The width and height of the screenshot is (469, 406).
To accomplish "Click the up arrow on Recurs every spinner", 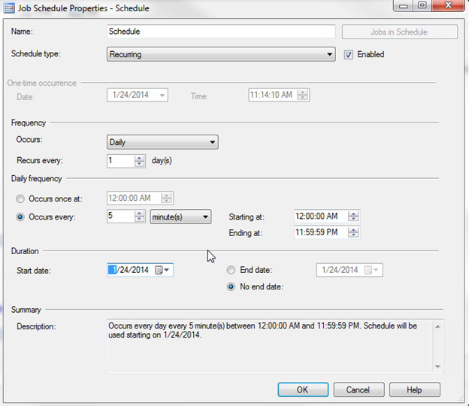I will 139,158.
